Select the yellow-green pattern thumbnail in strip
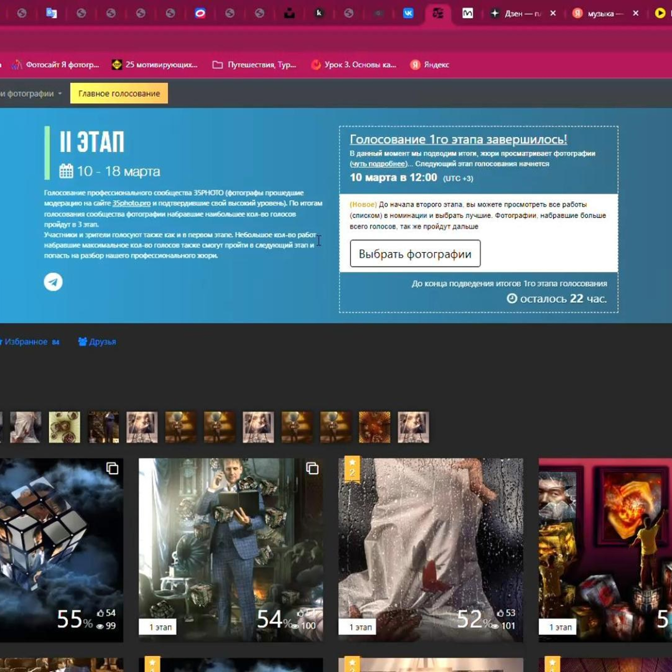Image resolution: width=672 pixels, height=672 pixels. 64,427
